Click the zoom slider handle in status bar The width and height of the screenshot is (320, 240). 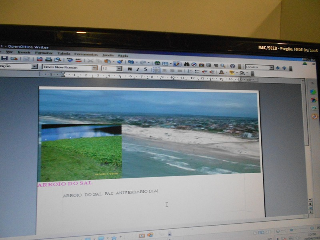[x=292, y=230]
